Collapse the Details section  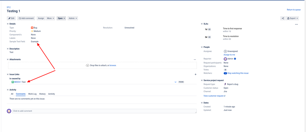point(8,24)
